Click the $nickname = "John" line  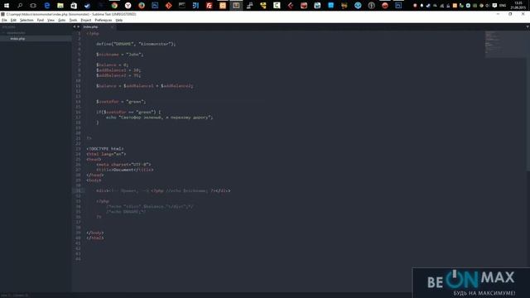119,55
